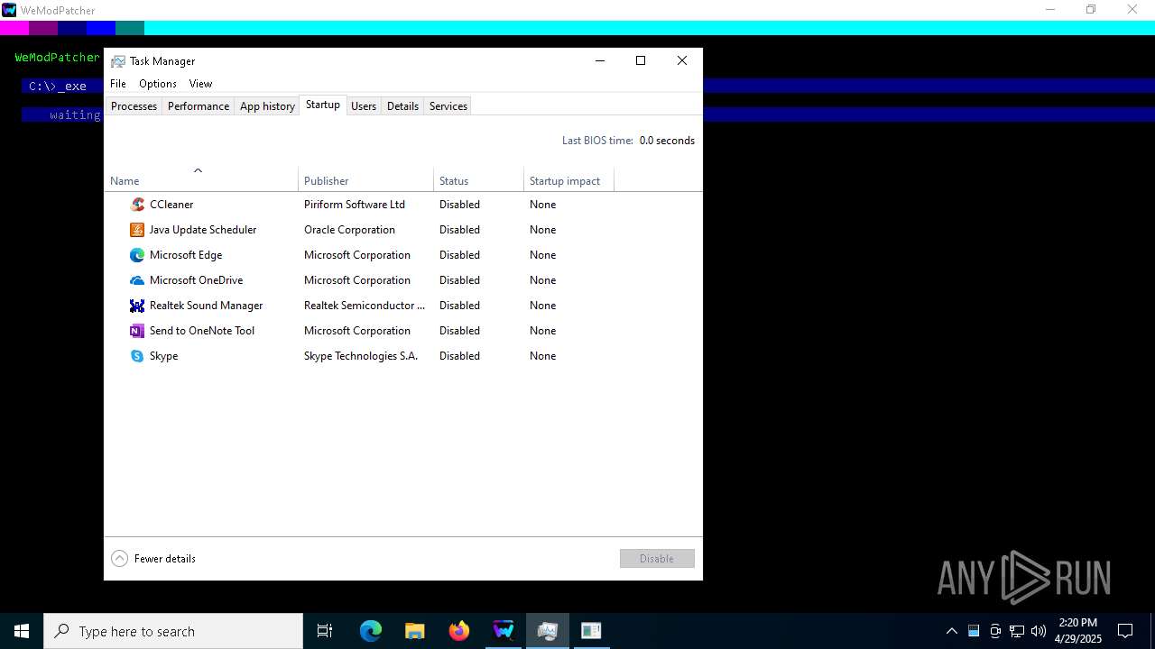This screenshot has width=1155, height=649.
Task: Click the Last BIOS time label
Action: click(x=597, y=141)
